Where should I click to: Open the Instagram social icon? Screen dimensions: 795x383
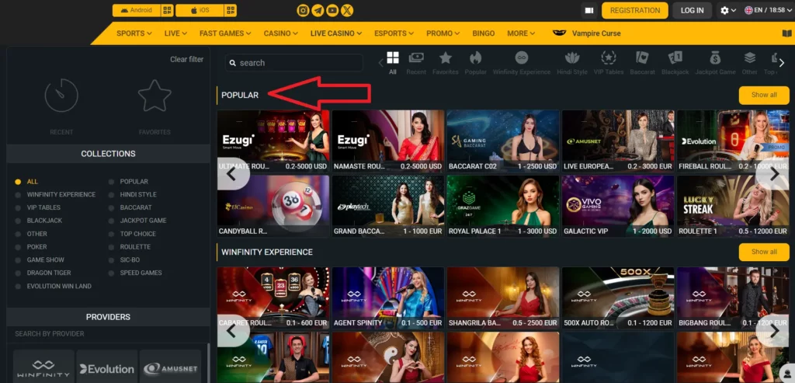304,10
